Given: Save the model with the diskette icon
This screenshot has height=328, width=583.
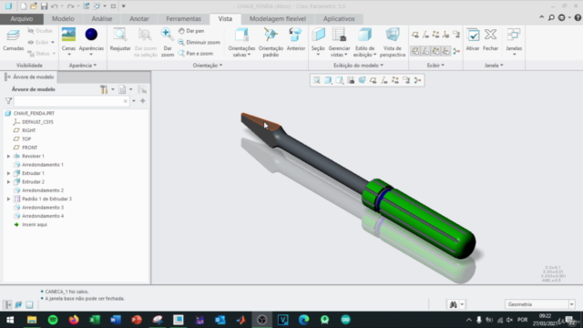Looking at the screenshot, I should coord(44,6).
